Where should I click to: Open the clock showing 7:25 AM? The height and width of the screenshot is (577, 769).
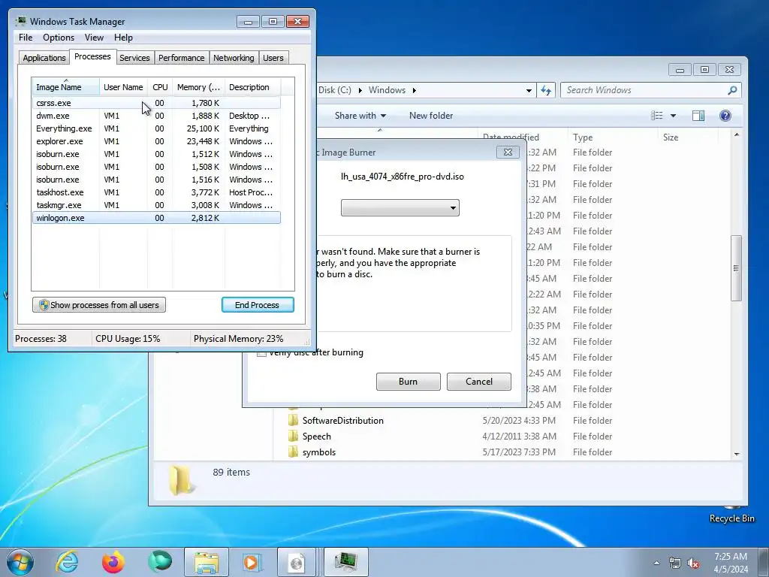[731, 563]
